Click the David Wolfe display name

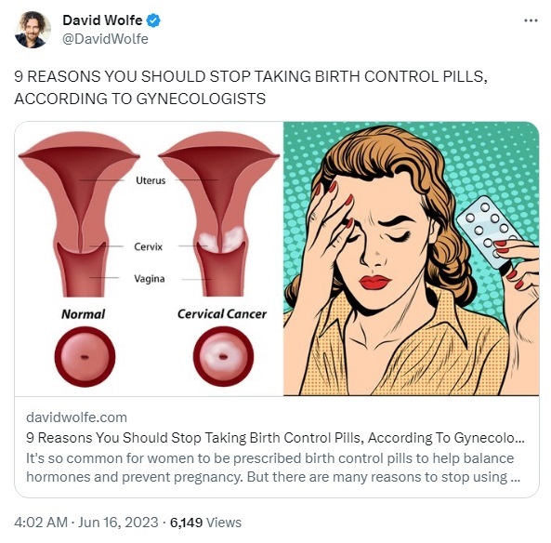point(102,20)
